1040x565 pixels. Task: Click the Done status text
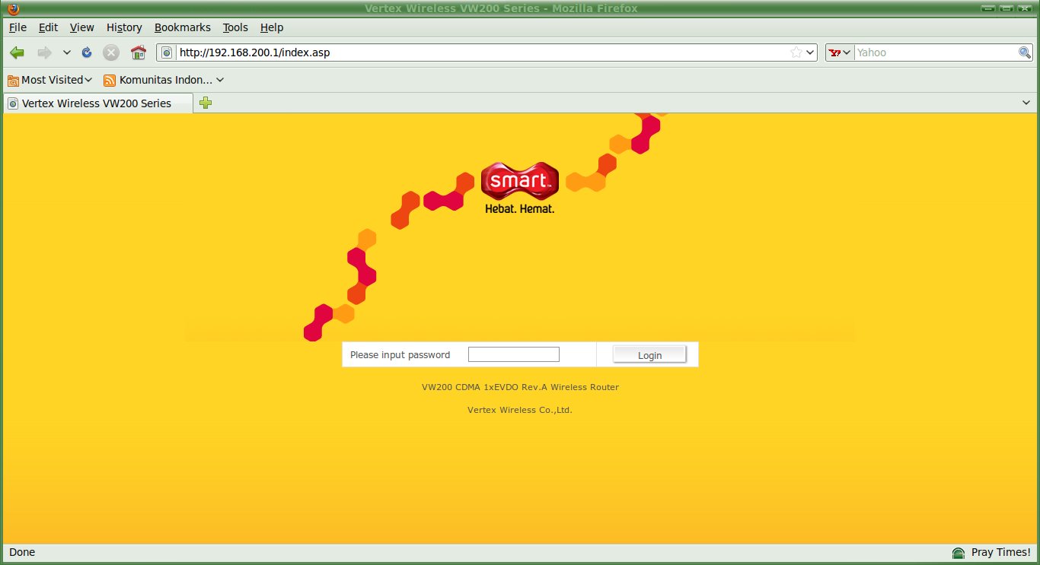click(x=22, y=552)
